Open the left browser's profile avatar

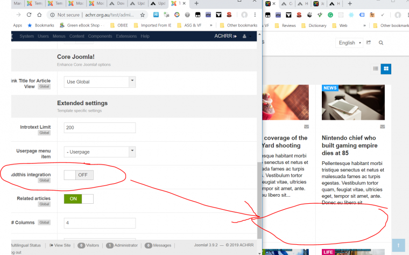244,15
